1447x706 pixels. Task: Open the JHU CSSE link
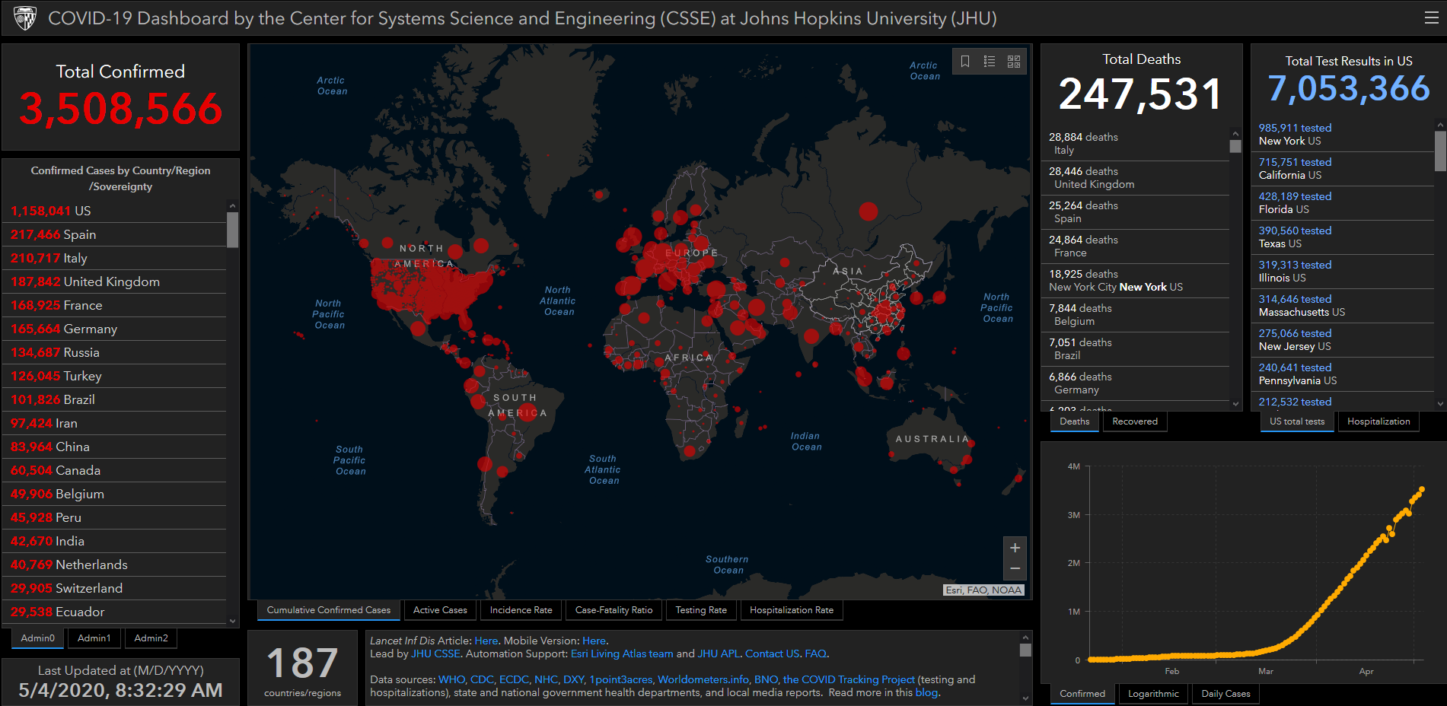(x=435, y=654)
